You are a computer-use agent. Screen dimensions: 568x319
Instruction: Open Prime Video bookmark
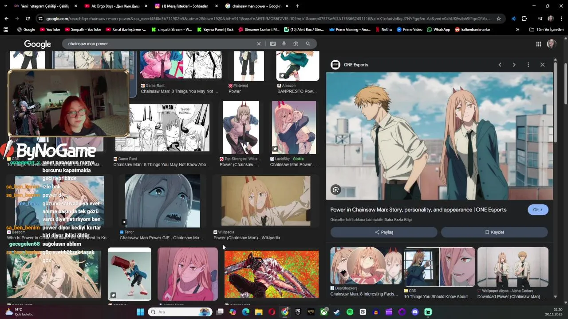(x=410, y=30)
